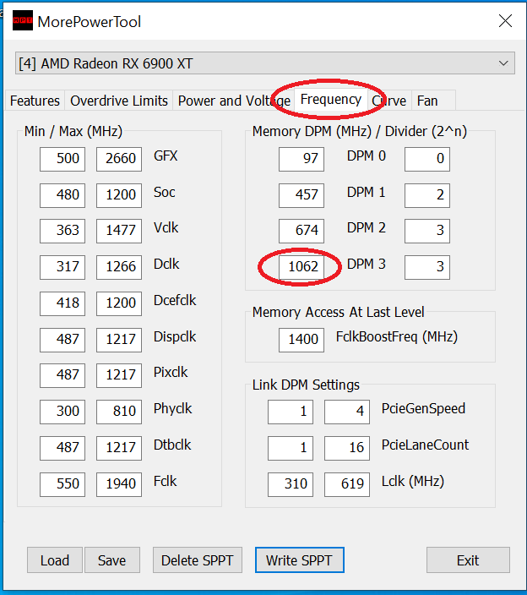
Task: Edit the Phyclk minimum field 300
Action: [x=62, y=412]
